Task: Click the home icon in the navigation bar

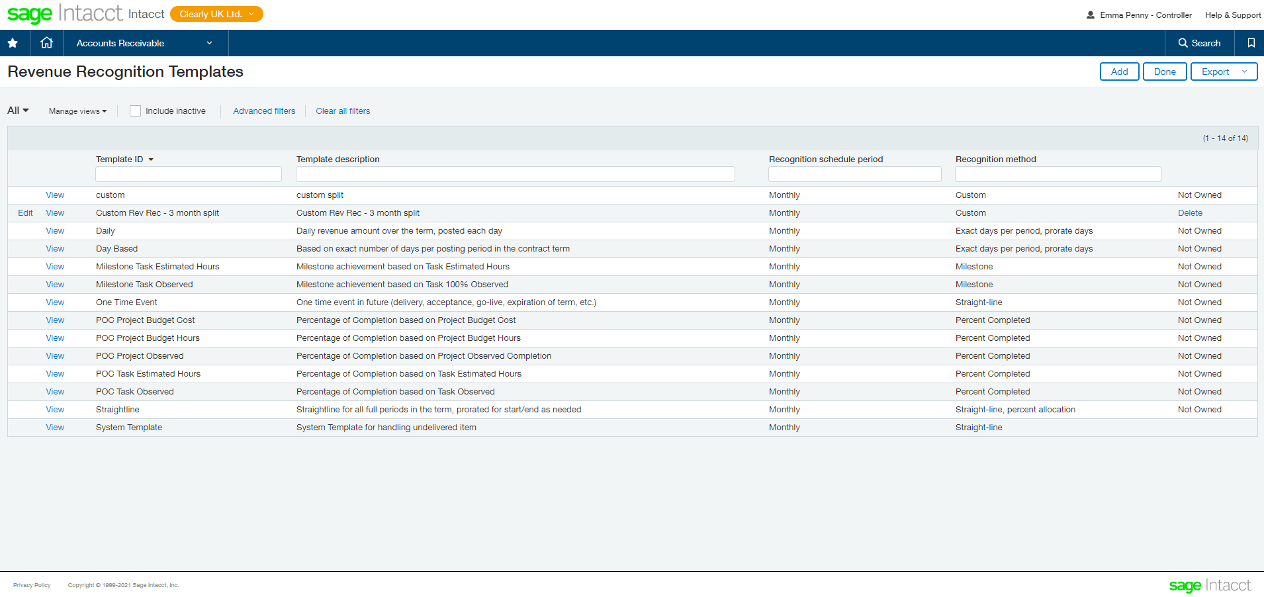Action: pos(46,42)
